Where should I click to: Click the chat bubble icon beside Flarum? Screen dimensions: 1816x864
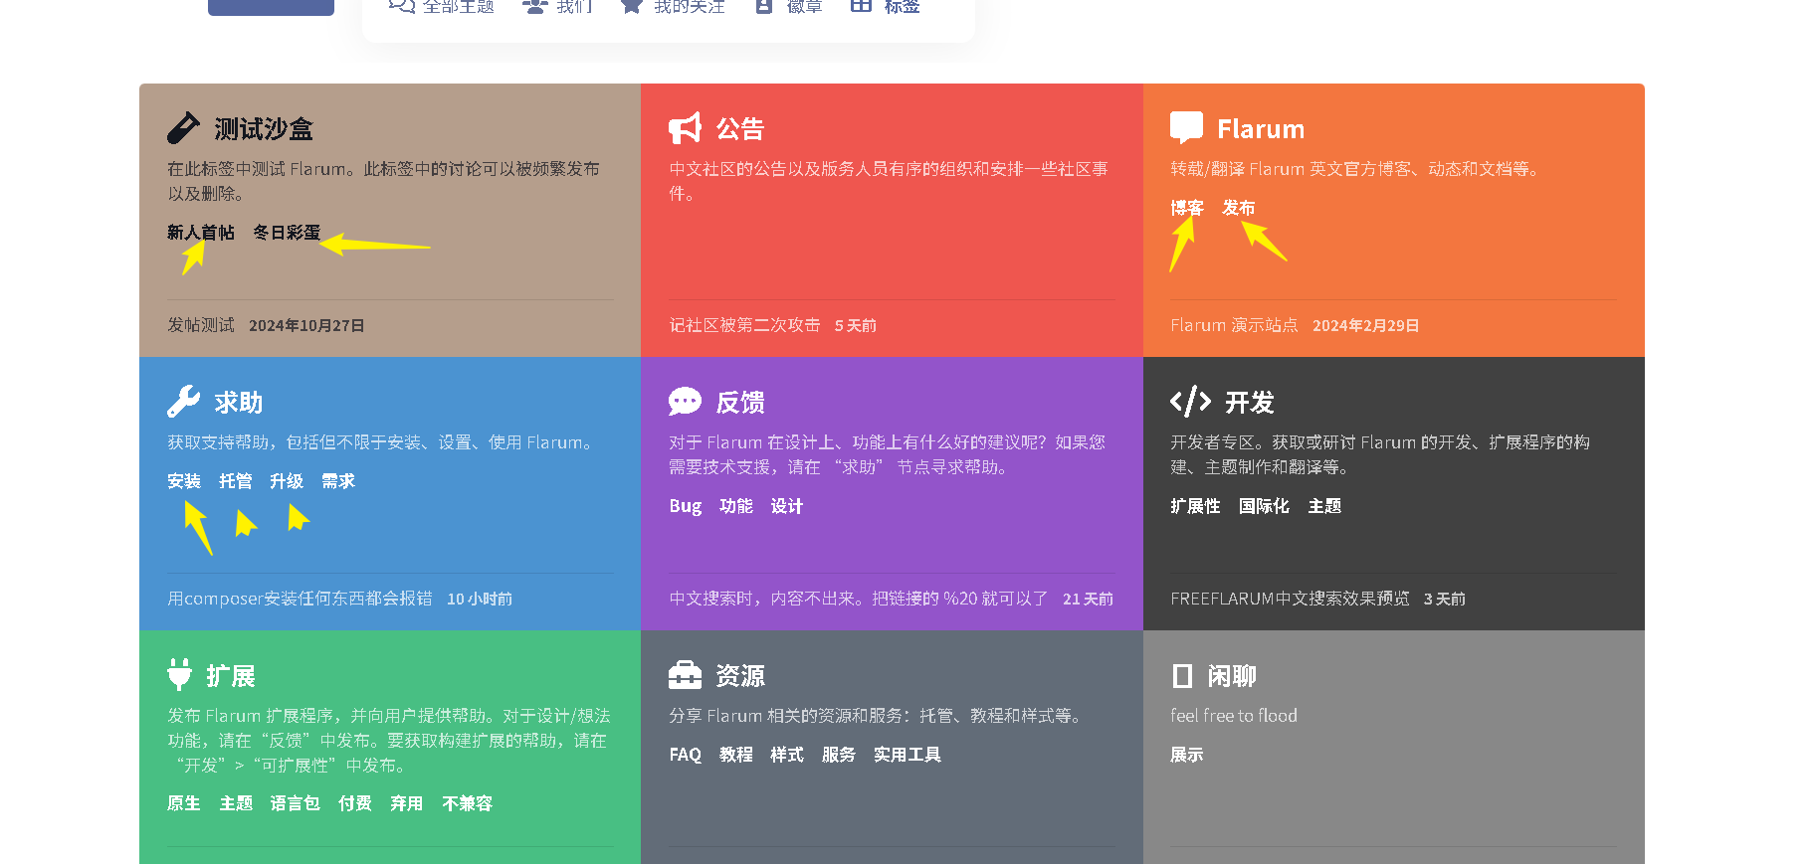click(x=1186, y=128)
